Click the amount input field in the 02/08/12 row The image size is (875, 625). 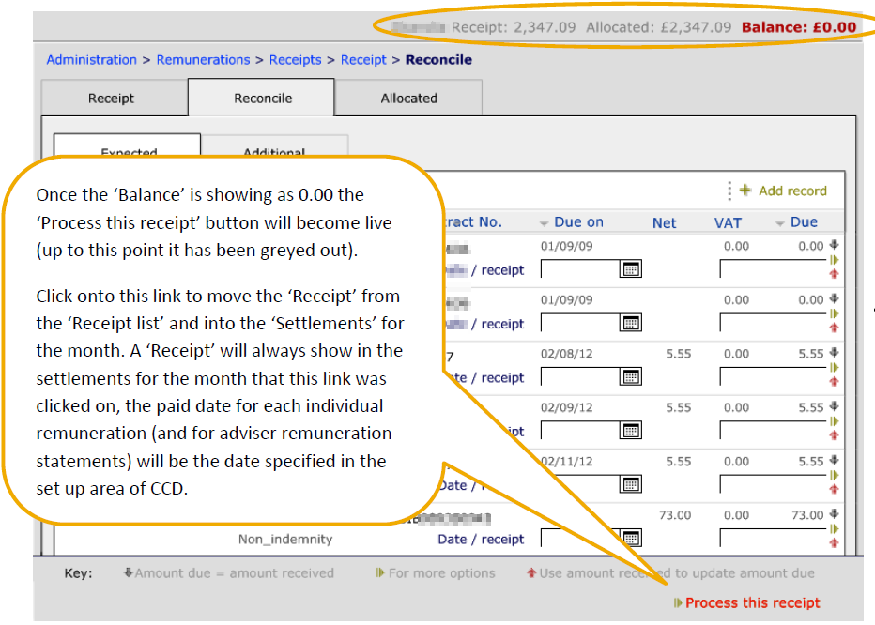(x=773, y=376)
